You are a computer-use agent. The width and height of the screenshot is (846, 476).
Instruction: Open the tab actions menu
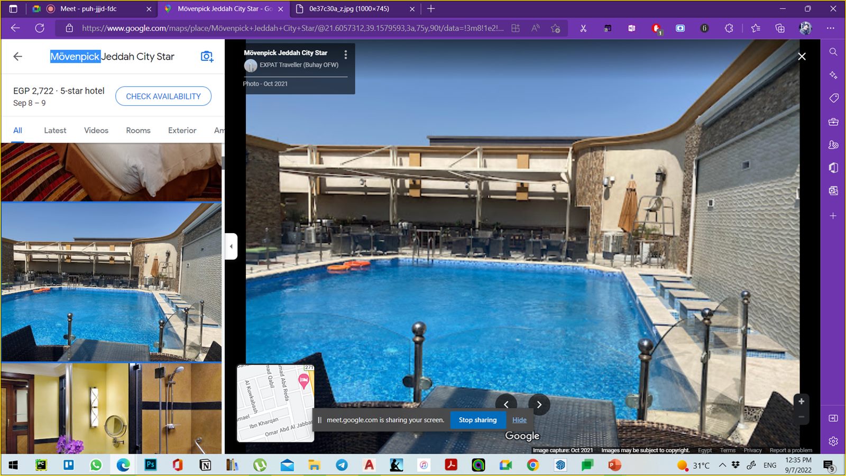(x=13, y=9)
